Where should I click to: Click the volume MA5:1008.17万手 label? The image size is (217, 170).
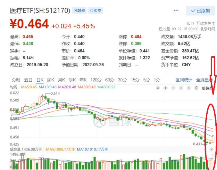tap(61, 150)
